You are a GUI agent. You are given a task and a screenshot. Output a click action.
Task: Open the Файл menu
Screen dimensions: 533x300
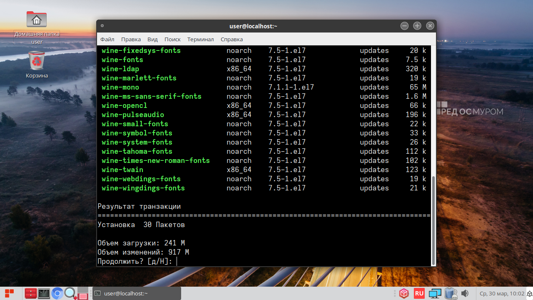click(x=107, y=39)
